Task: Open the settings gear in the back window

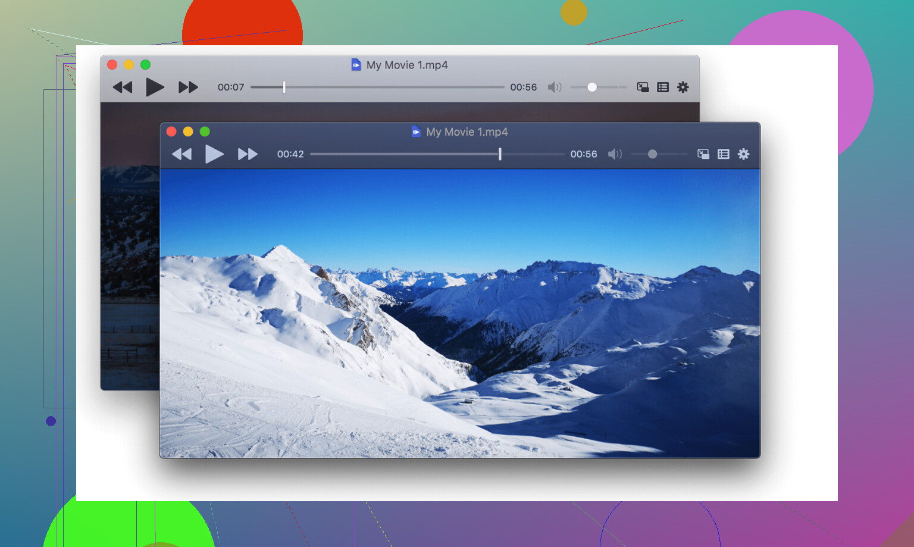Action: (x=683, y=87)
